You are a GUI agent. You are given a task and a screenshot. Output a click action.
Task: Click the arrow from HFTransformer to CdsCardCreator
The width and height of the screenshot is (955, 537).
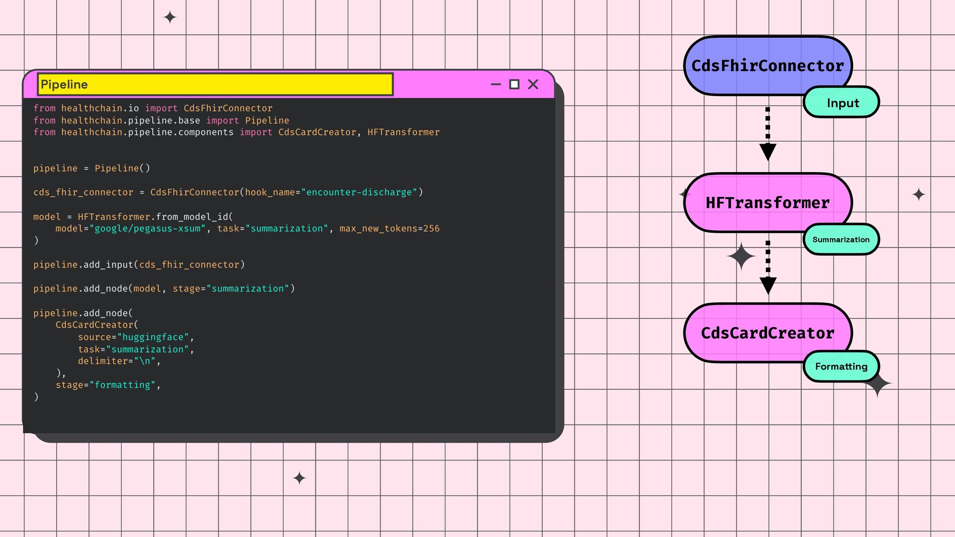768,268
